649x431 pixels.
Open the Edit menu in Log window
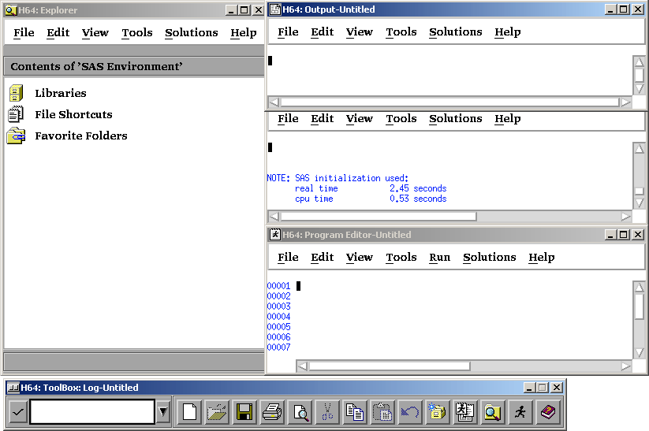pos(322,119)
